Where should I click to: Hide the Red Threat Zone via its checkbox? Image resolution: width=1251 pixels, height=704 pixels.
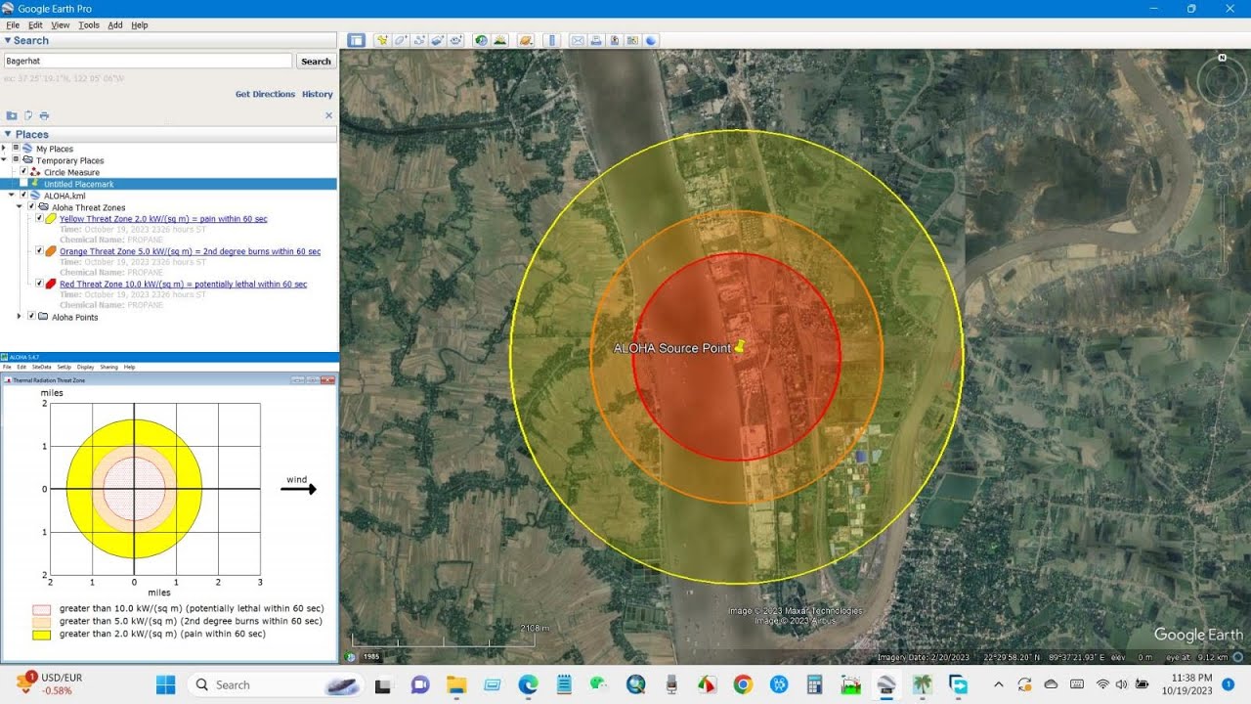39,283
